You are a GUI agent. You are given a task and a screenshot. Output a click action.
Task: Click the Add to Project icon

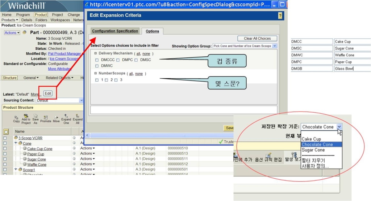[26, 116]
